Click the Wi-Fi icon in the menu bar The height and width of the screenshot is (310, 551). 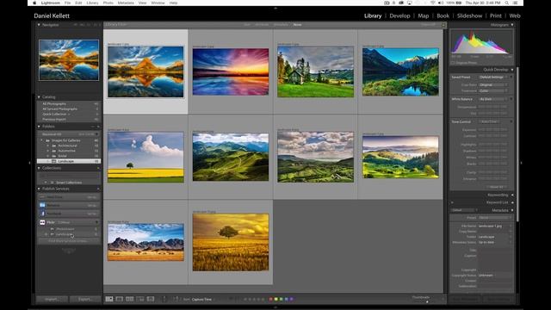[432, 3]
